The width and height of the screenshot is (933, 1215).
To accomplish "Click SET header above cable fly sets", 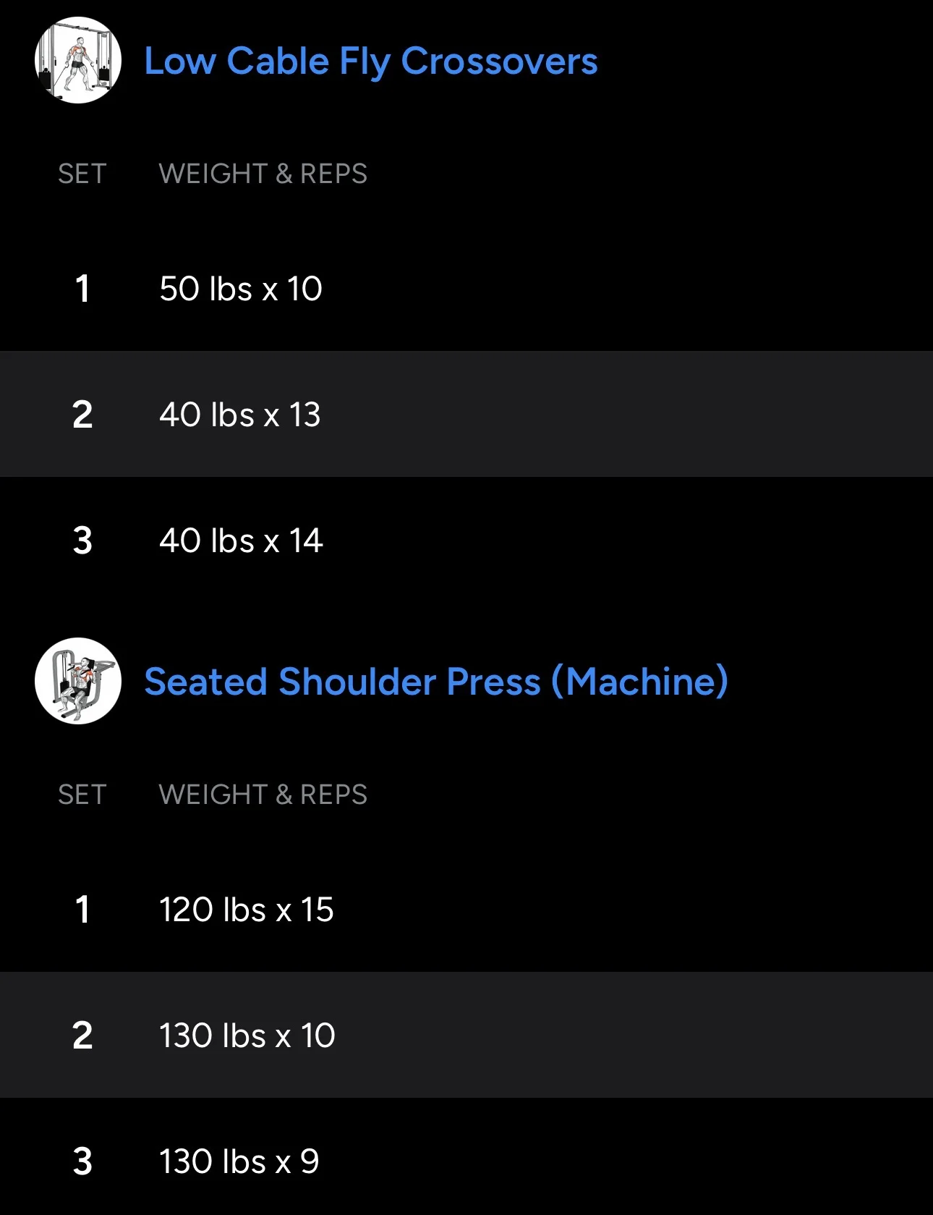I will point(82,174).
